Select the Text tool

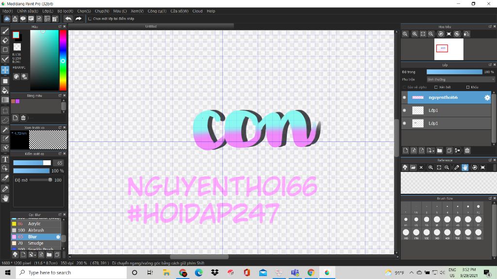point(5,159)
